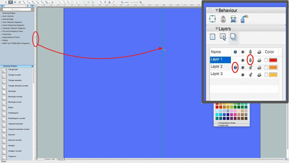The width and height of the screenshot is (289, 163).
Task: Collapse the Layers panel section
Action: point(217,29)
